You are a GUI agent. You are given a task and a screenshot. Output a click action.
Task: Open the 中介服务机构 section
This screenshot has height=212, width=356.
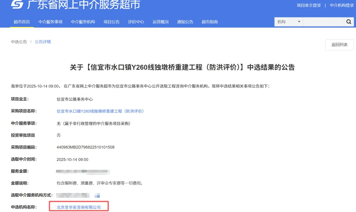pos(83,22)
